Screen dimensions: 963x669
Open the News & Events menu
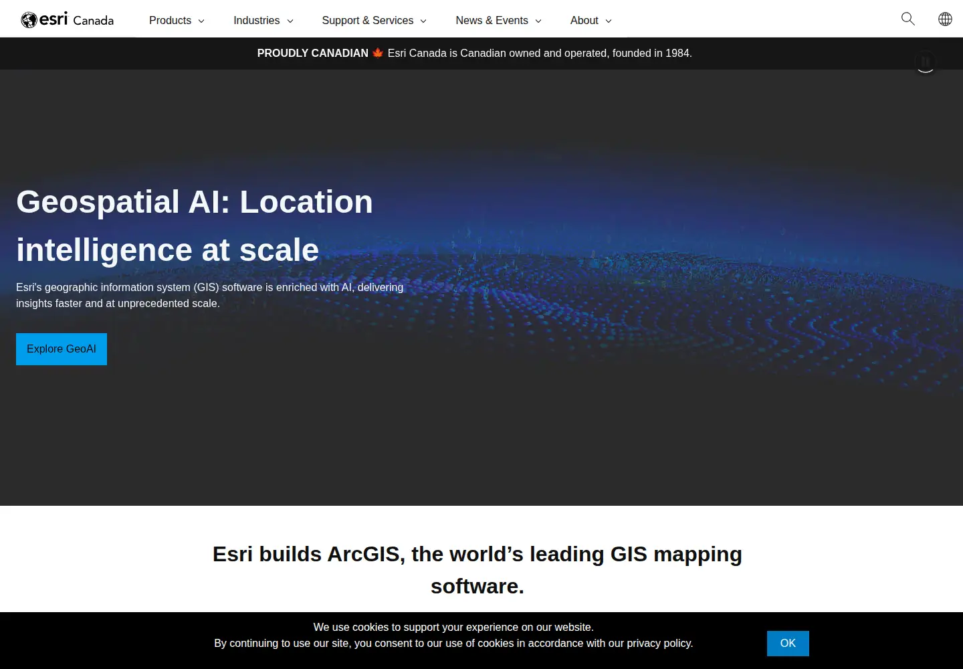(x=498, y=20)
